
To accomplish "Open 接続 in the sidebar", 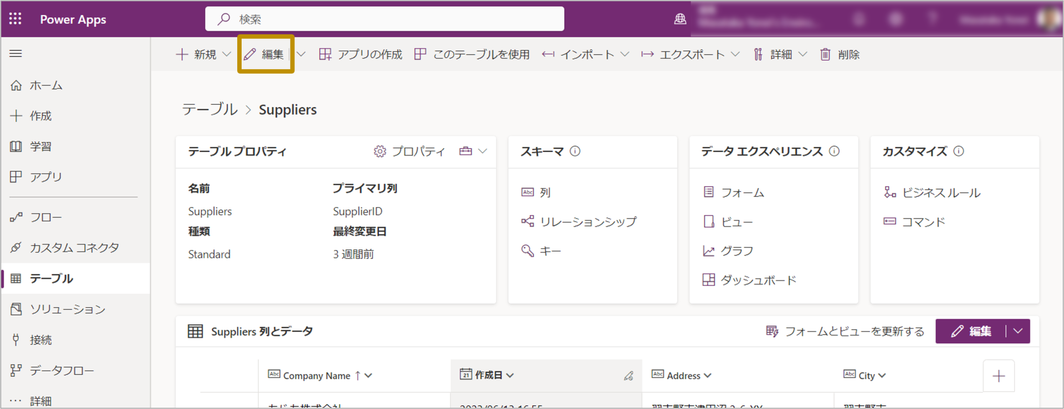I will pos(75,340).
